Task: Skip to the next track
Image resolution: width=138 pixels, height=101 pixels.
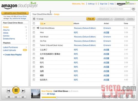Action: click(23, 91)
